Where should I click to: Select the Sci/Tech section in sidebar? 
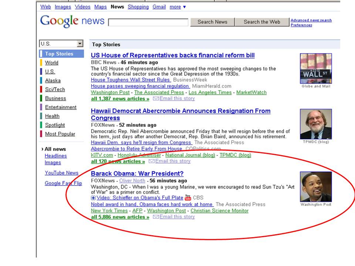(x=55, y=89)
